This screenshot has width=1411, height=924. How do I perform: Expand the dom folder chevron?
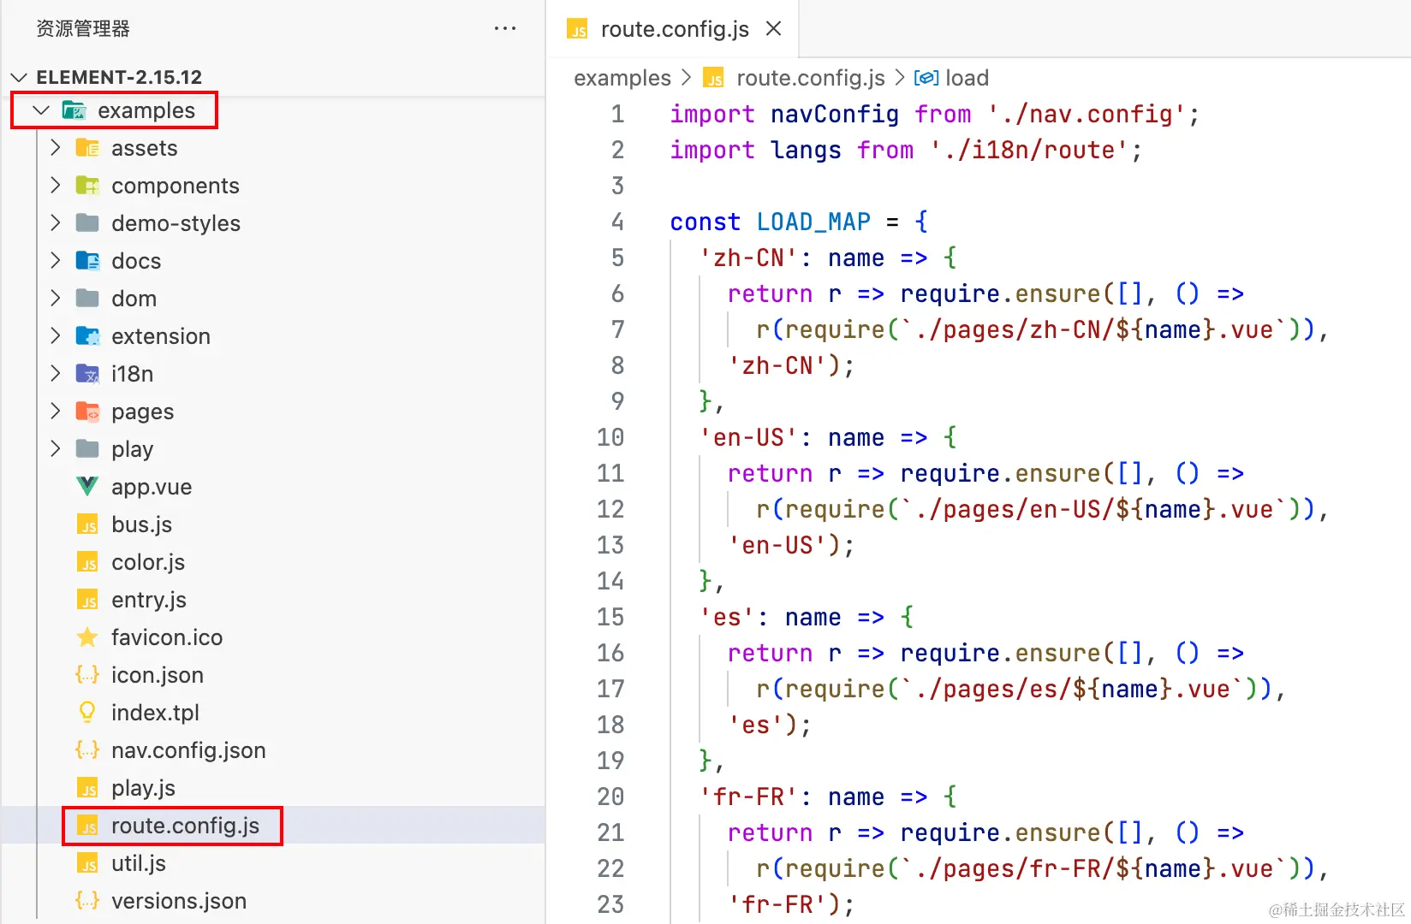click(56, 299)
